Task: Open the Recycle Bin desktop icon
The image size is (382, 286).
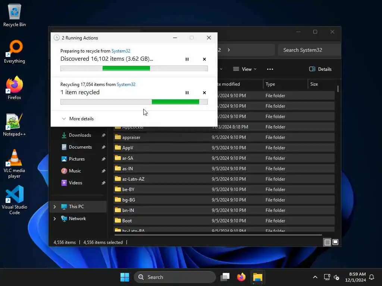Action: 15,15
